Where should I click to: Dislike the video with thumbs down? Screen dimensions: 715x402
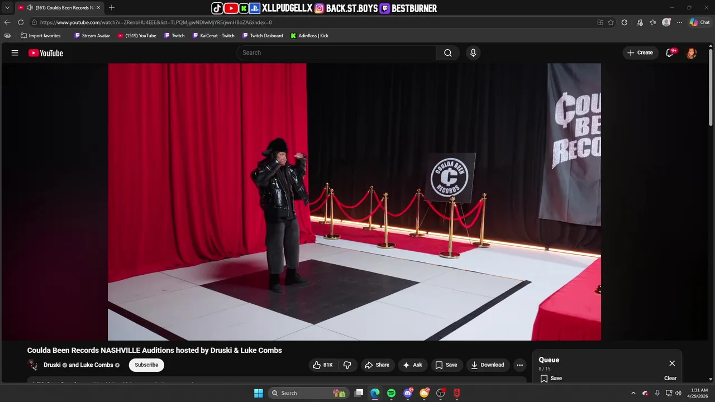click(347, 365)
